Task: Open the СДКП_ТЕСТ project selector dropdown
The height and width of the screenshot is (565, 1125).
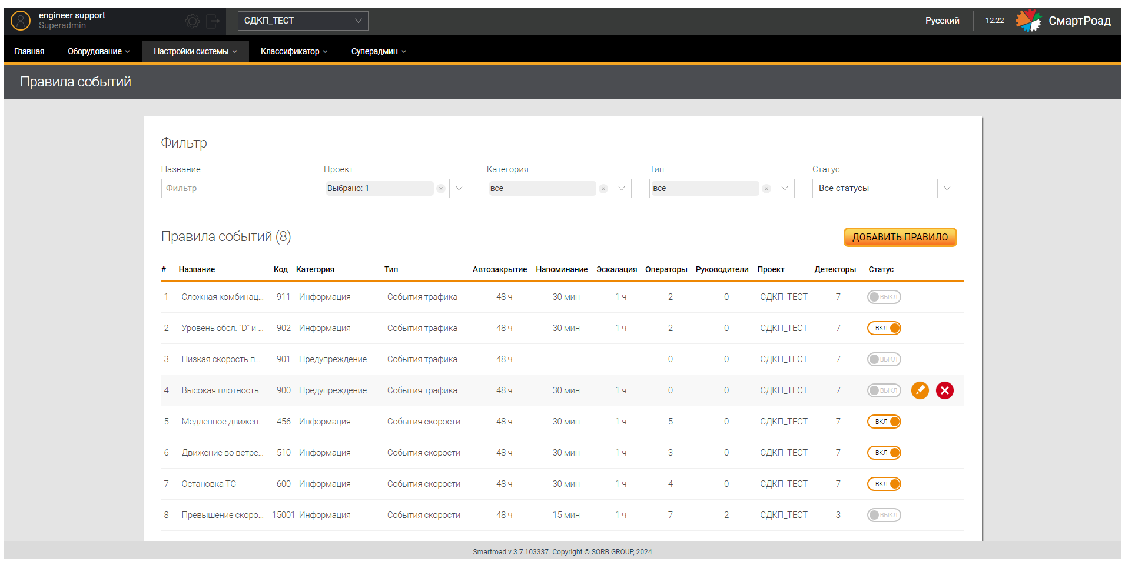Action: [x=303, y=21]
